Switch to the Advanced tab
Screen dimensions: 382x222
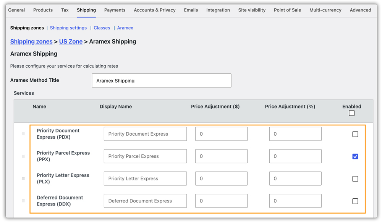(360, 10)
